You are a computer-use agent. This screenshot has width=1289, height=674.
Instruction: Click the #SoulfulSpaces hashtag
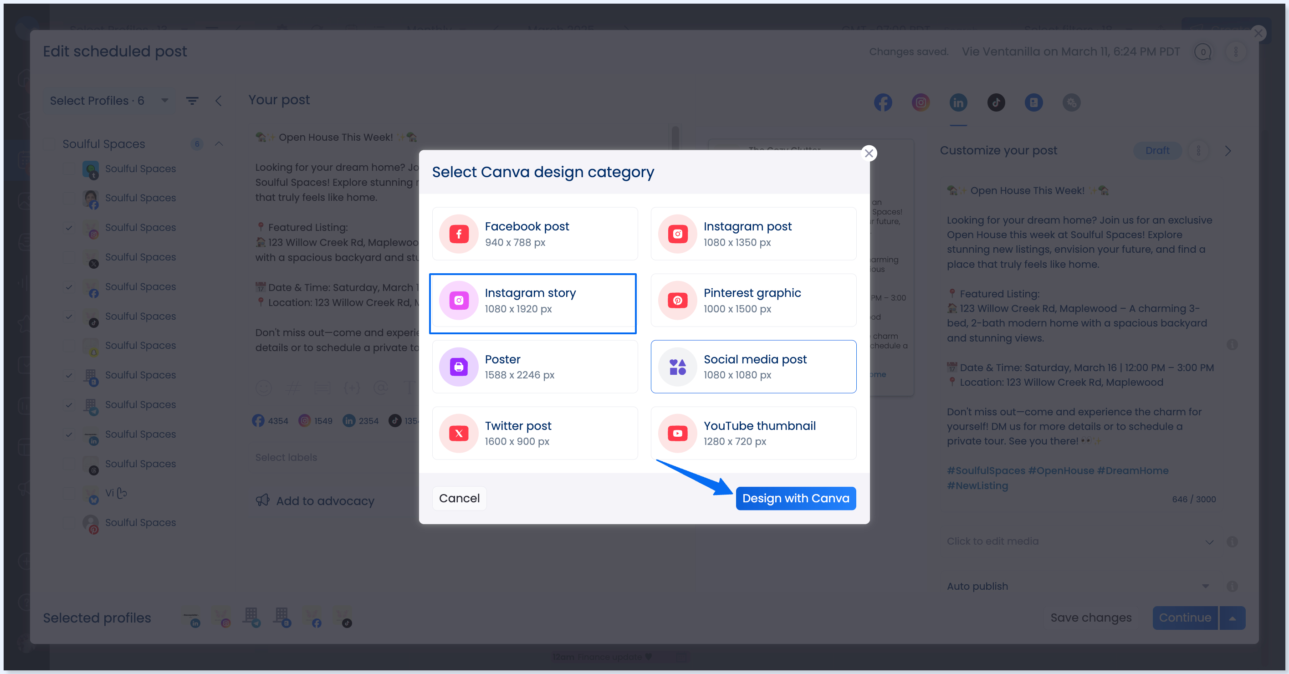tap(986, 471)
